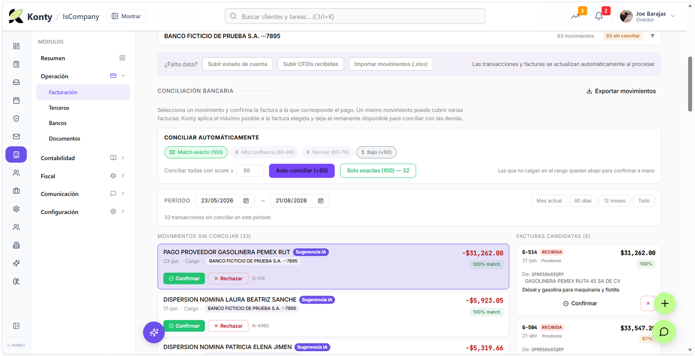The width and height of the screenshot is (695, 356).
Task: Open the notifications bell icon
Action: (x=599, y=16)
